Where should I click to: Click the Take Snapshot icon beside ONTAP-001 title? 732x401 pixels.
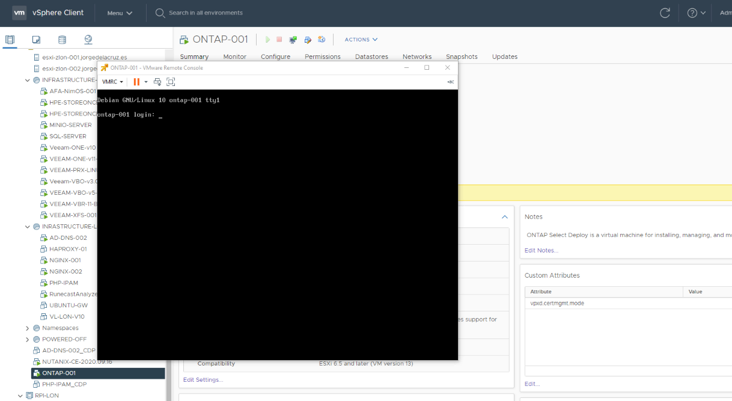point(322,40)
